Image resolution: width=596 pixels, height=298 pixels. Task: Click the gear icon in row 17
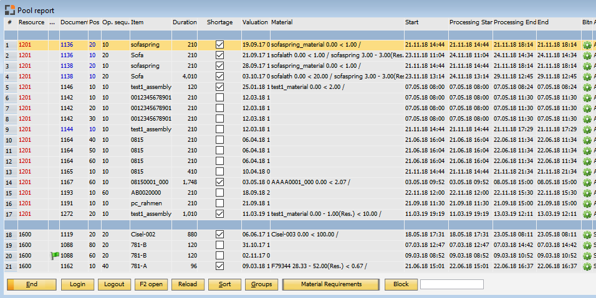587,214
